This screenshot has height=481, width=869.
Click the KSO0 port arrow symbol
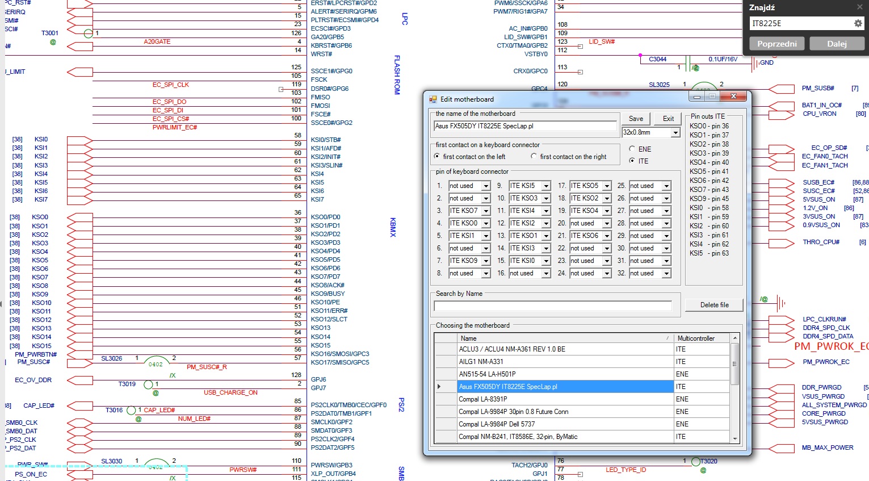point(80,217)
